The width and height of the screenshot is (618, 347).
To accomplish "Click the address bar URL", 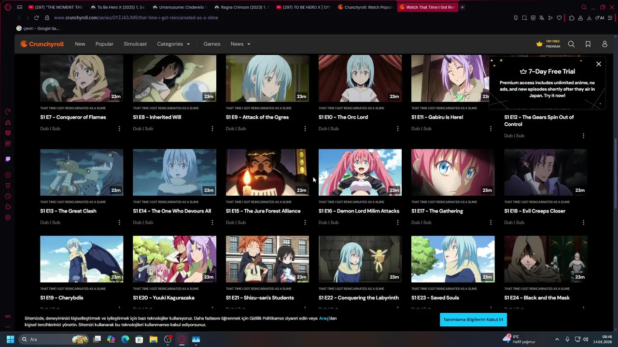I will [136, 18].
